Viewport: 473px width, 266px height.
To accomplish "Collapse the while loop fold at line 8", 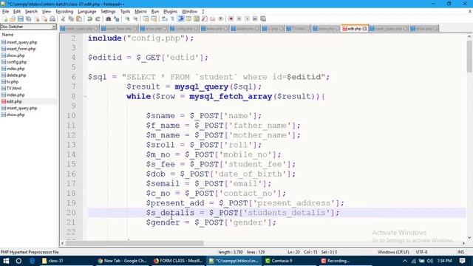I will coord(85,97).
